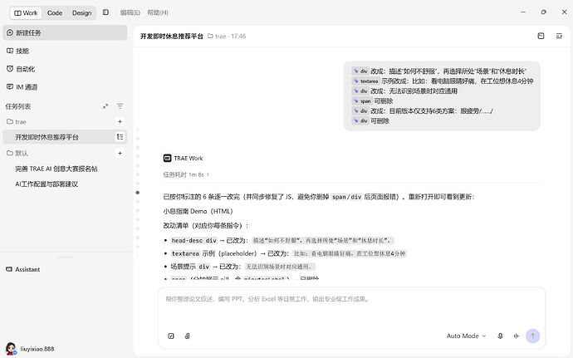Click the trae folder label in header
573x358 pixels.
[218, 37]
